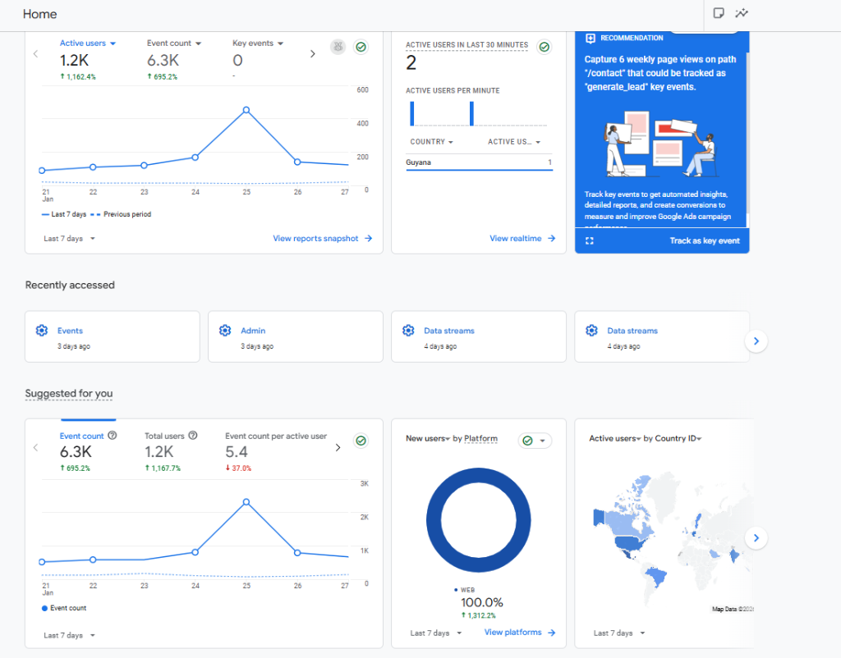Open Last 7 days dropdown on platform card

click(x=435, y=633)
